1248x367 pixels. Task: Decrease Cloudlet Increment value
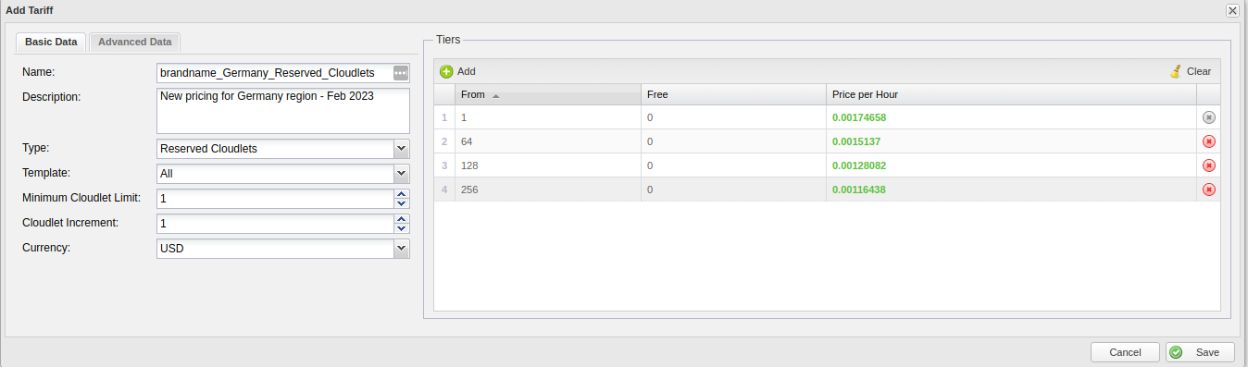click(401, 228)
